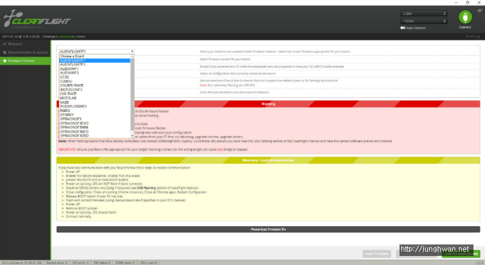Restore down the Cleanflight window
This screenshot has height=265, width=485.
pos(467,2)
